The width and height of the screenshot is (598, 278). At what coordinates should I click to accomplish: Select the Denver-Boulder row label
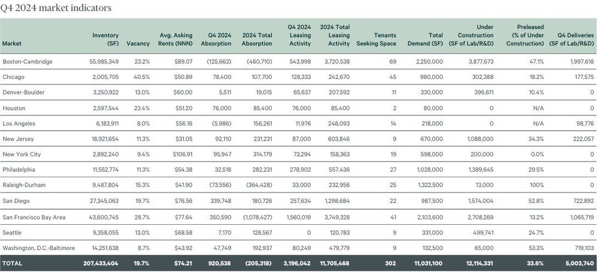pos(19,93)
